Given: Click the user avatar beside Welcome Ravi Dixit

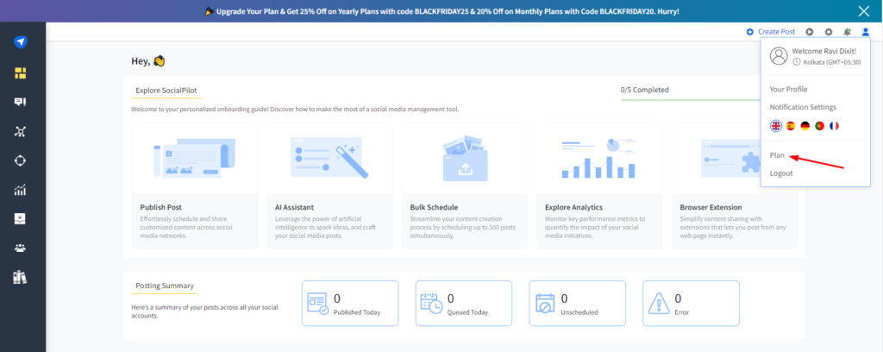Looking at the screenshot, I should pos(779,55).
